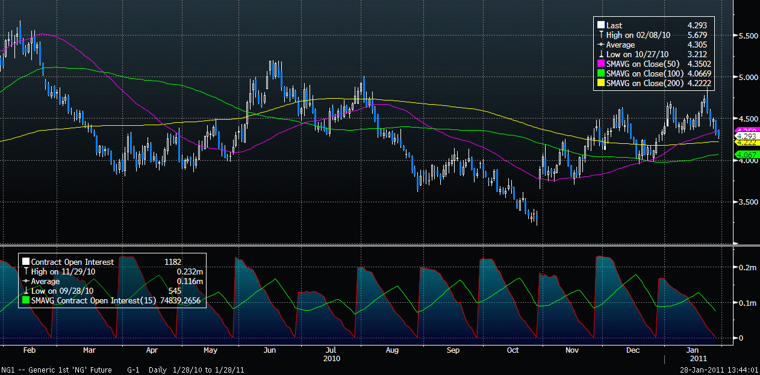The width and height of the screenshot is (760, 375).
Task: Click the Low on 10/27/10 marker icon
Action: pyautogui.click(x=600, y=55)
